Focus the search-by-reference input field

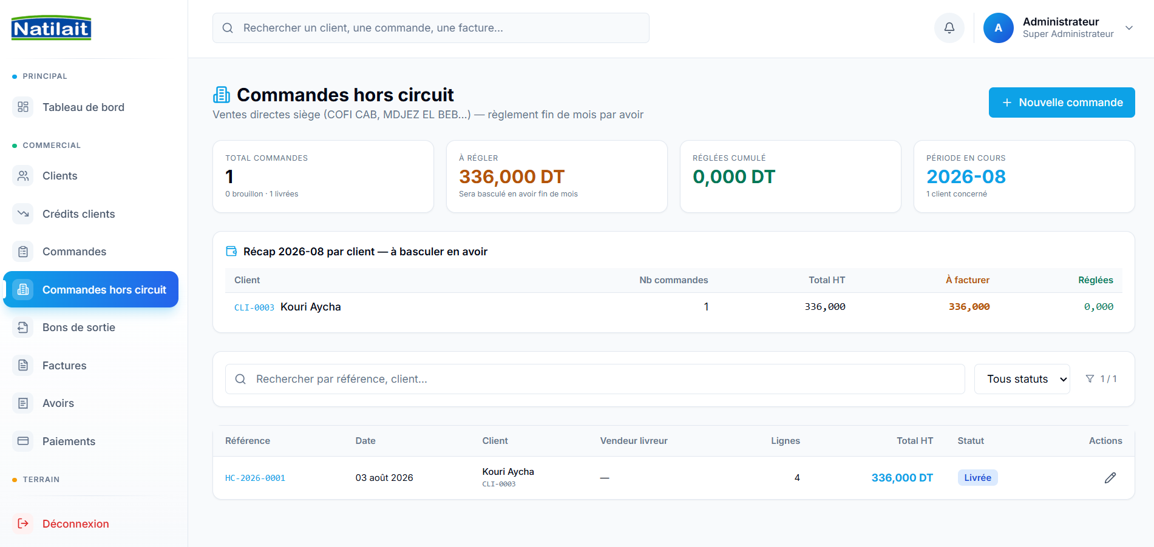[x=595, y=379]
